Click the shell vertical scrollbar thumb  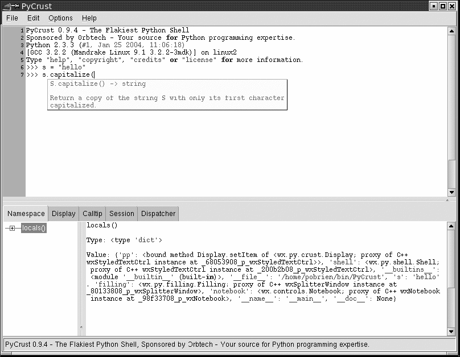click(x=451, y=97)
